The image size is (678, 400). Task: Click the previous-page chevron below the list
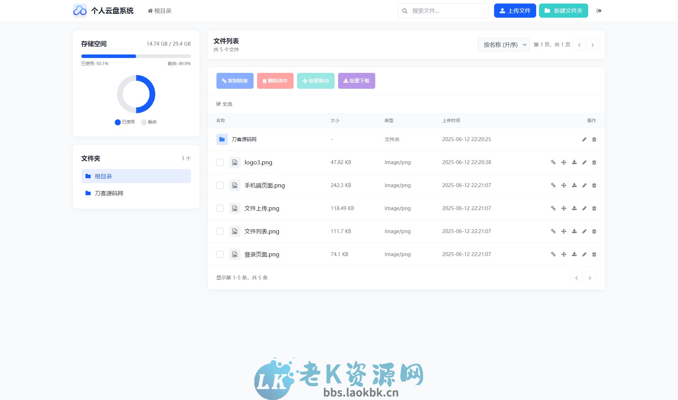(576, 278)
